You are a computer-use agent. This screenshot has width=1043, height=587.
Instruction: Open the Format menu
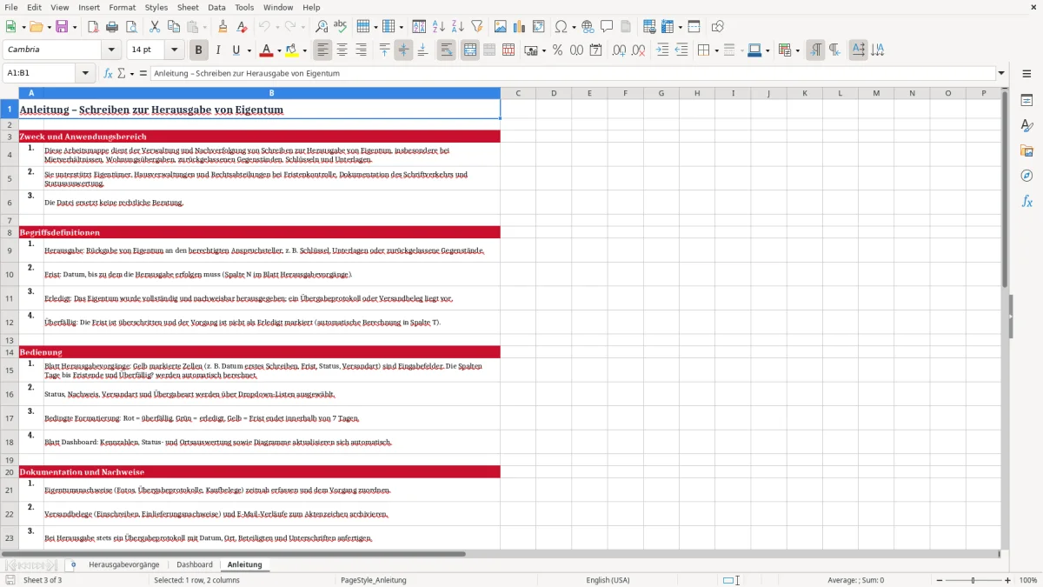click(123, 7)
